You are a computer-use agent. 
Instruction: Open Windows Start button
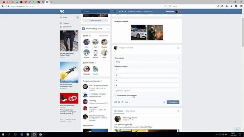coord(3,134)
